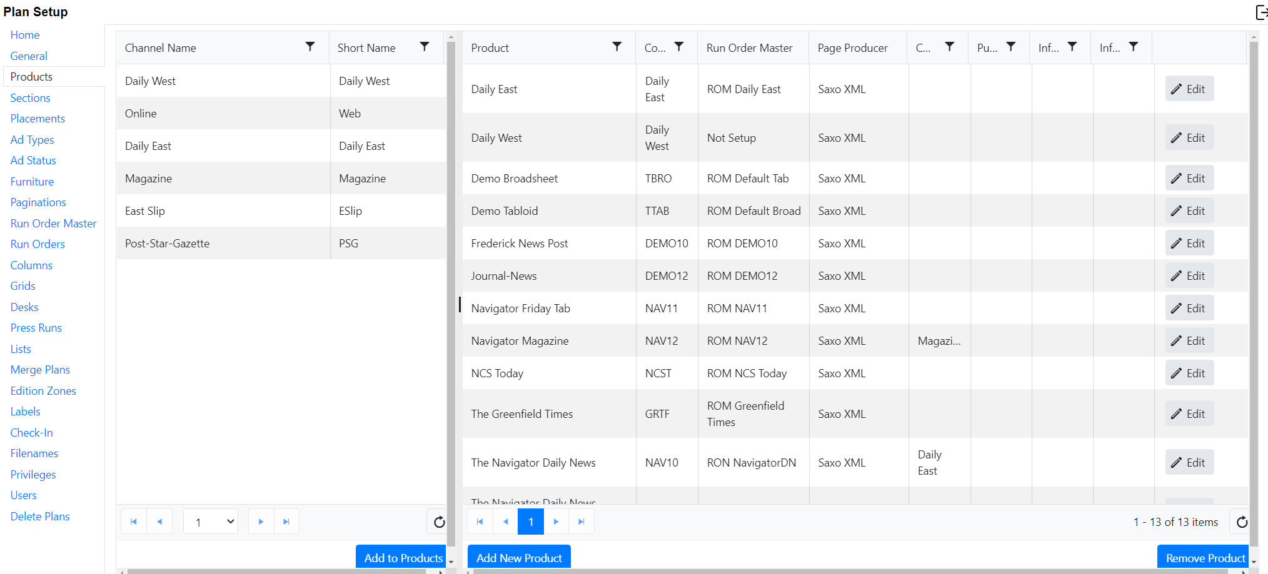Select Edition Zones from sidebar menu
The image size is (1268, 574).
[43, 391]
